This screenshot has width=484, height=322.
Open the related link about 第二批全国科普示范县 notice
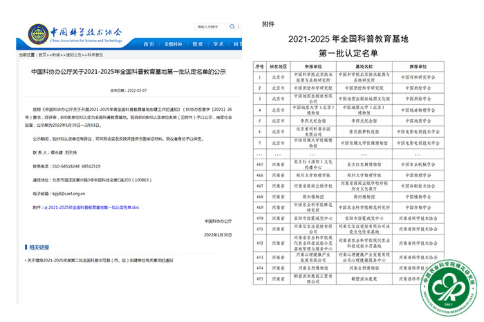pyautogui.click(x=100, y=261)
